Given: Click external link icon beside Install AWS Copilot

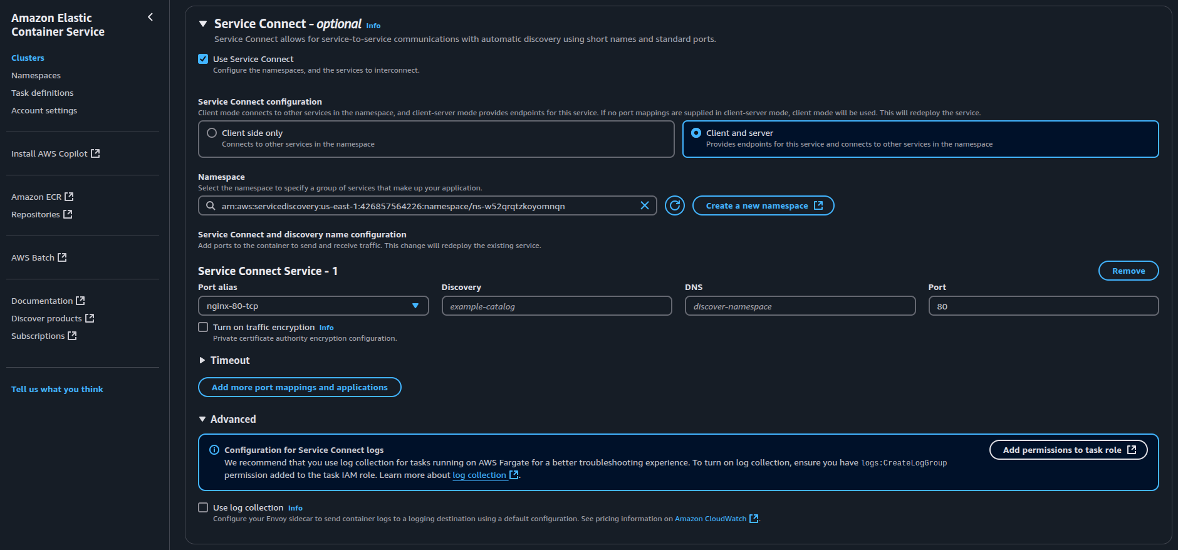Looking at the screenshot, I should pyautogui.click(x=95, y=153).
